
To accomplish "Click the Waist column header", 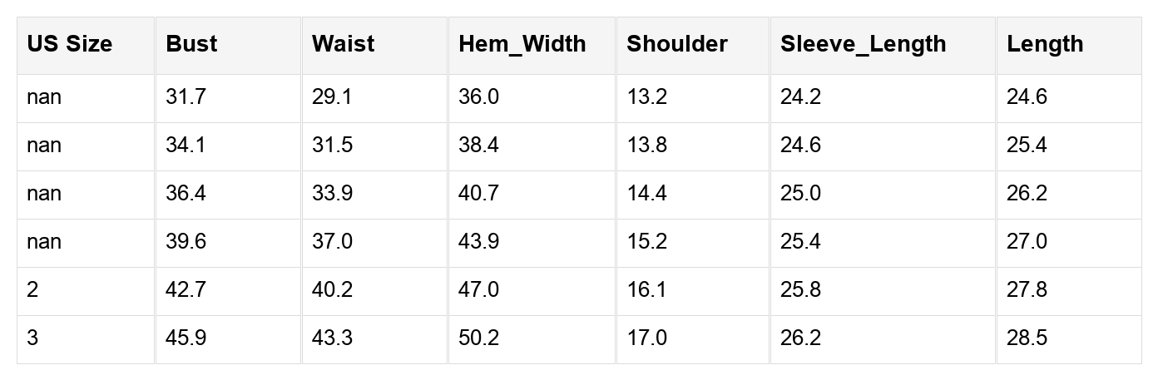I will (343, 44).
